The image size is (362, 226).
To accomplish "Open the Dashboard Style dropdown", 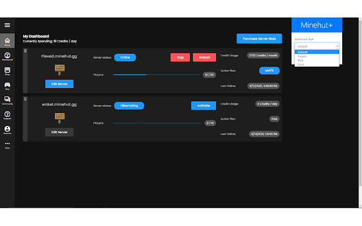I will tap(317, 46).
